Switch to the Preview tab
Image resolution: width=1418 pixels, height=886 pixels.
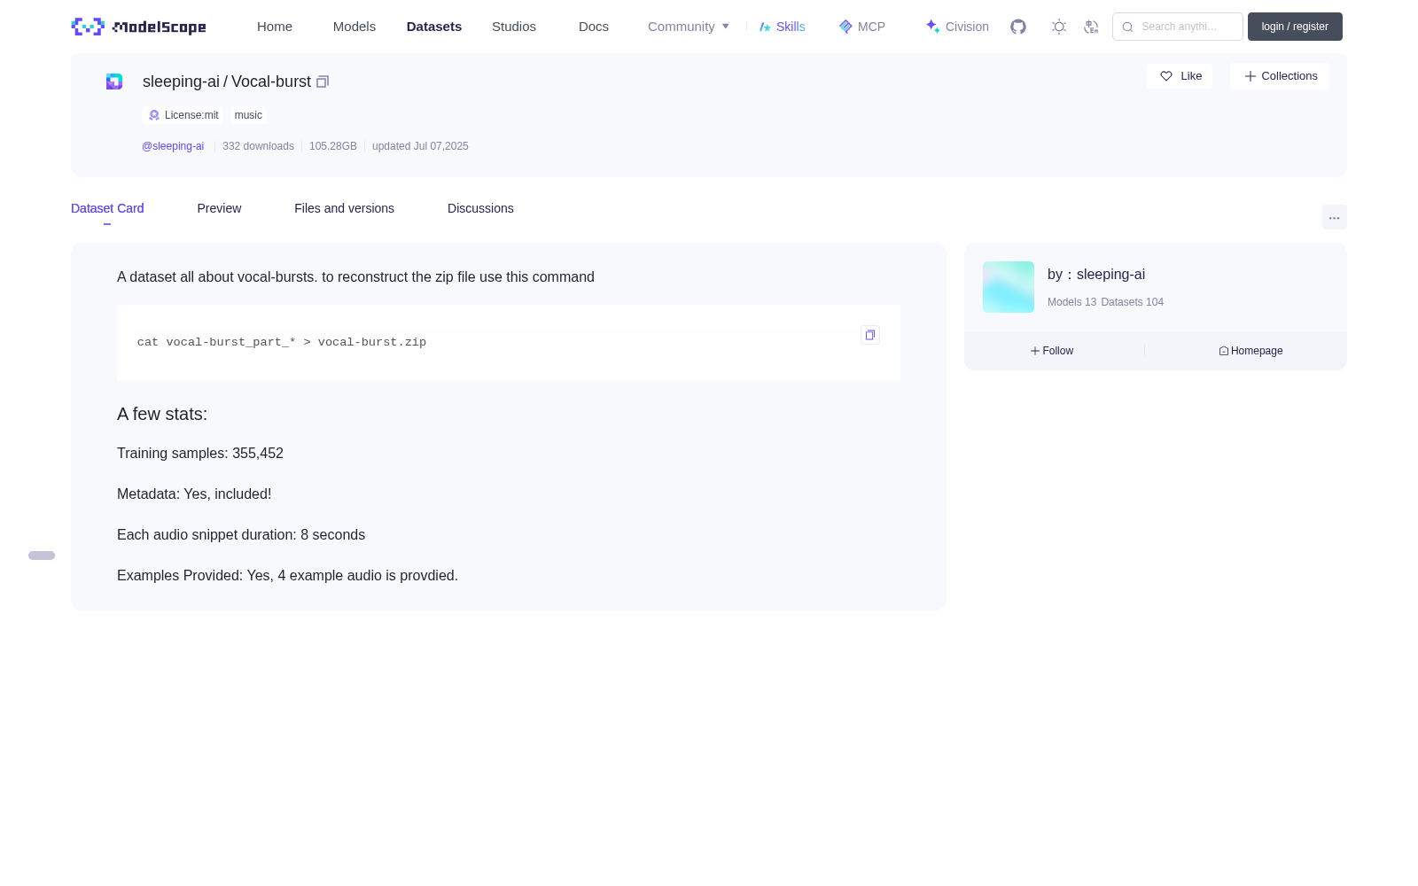(219, 208)
